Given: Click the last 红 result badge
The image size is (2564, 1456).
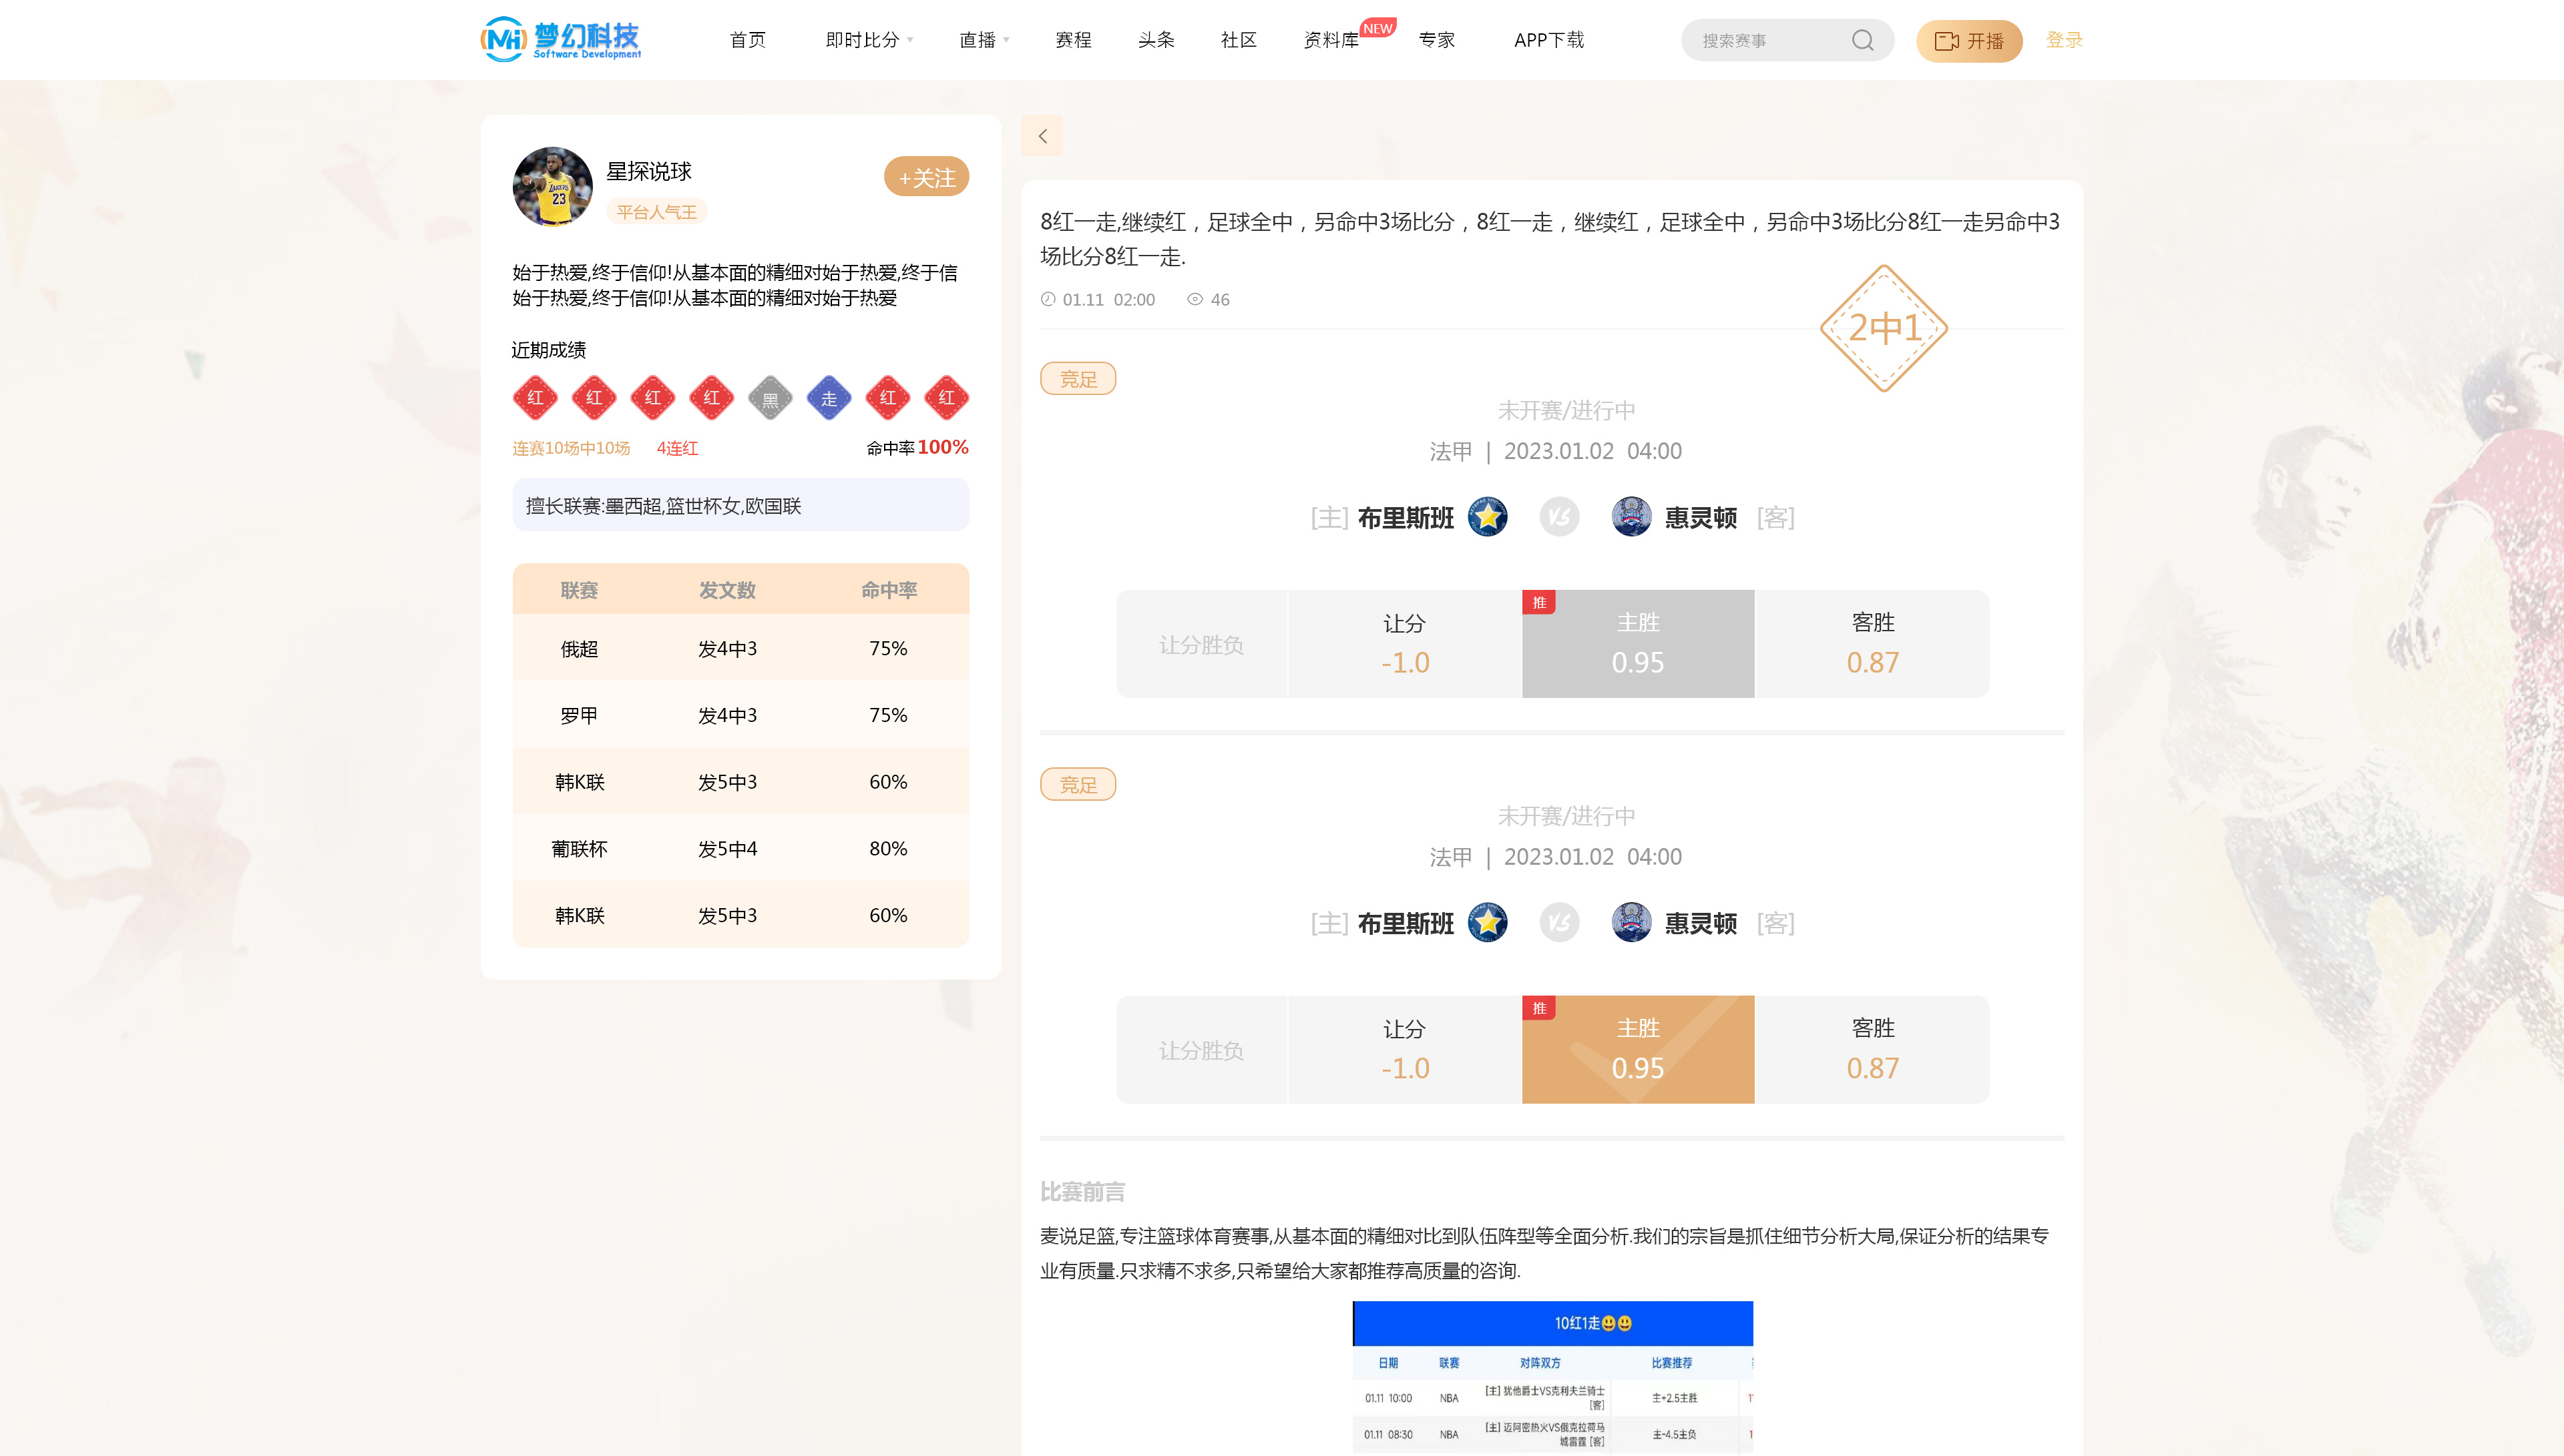Looking at the screenshot, I should 946,398.
